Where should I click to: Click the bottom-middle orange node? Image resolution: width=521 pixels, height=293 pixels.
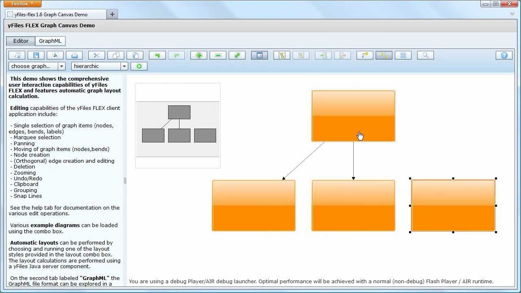pyautogui.click(x=353, y=206)
